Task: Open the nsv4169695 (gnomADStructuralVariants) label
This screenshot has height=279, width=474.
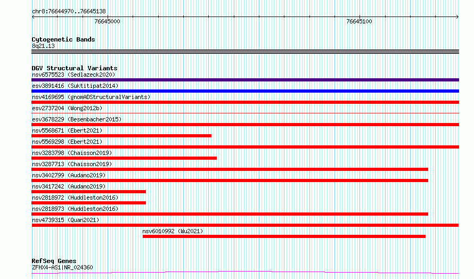Action: coord(91,97)
